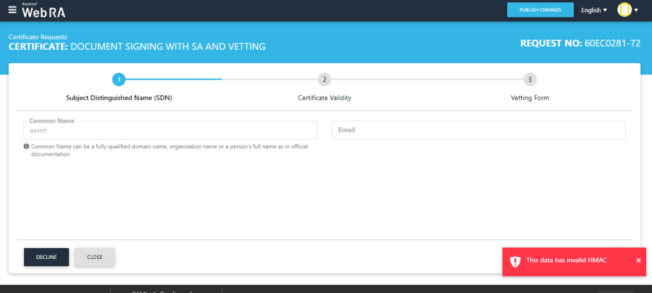Click into the Email field
652x293 pixels.
point(478,130)
